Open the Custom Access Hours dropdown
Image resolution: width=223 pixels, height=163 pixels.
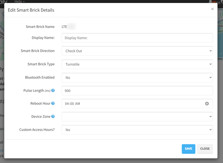click(137, 130)
